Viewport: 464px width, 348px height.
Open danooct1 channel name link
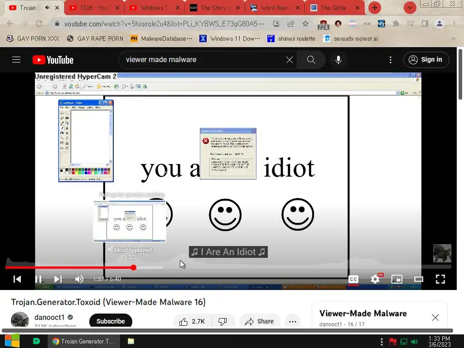coord(49,317)
